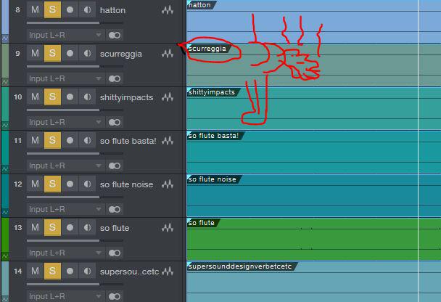This screenshot has width=441, height=302.
Task: Arm record on the hatton track
Action: coord(70,10)
